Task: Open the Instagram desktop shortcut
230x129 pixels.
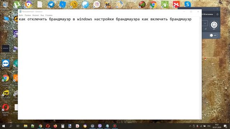Action: tap(97, 5)
